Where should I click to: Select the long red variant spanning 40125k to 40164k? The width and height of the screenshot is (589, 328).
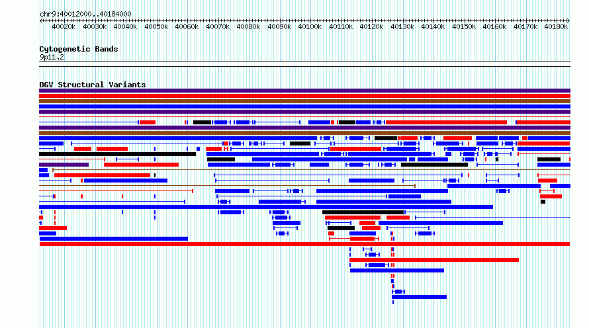click(446, 122)
